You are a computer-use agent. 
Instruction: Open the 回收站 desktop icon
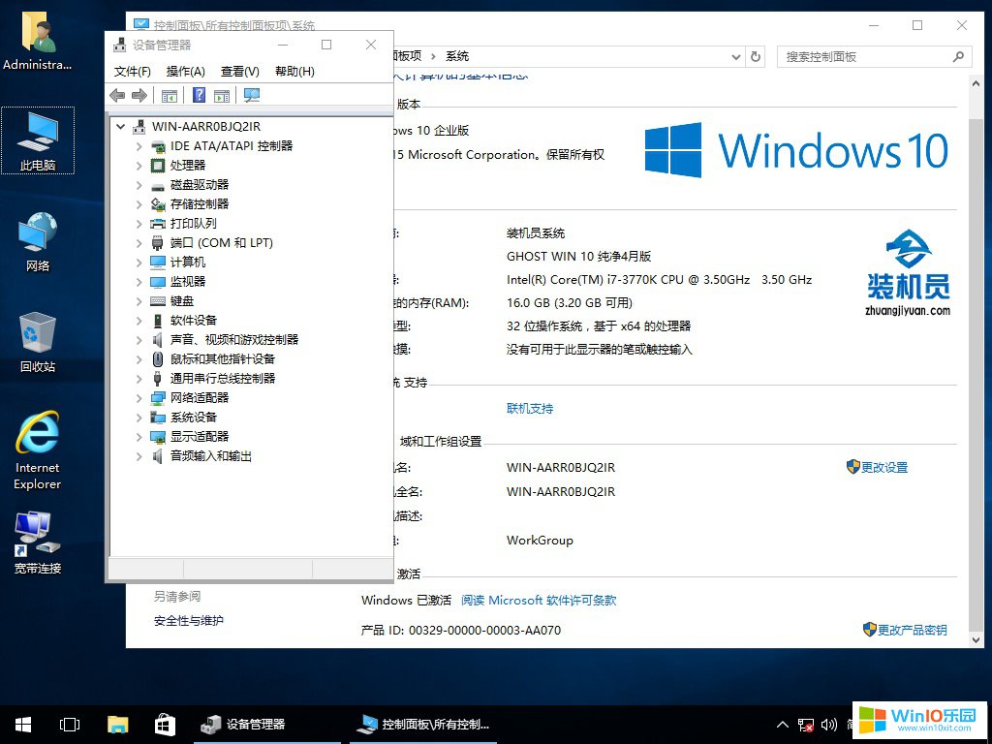pos(38,342)
